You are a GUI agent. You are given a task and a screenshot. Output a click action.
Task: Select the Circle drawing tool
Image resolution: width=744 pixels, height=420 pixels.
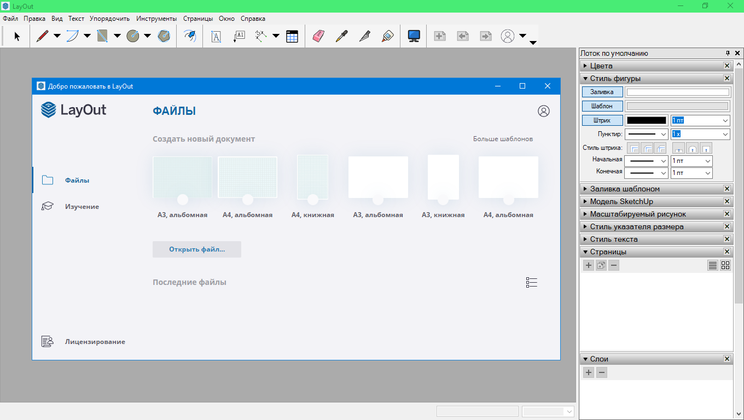point(132,36)
